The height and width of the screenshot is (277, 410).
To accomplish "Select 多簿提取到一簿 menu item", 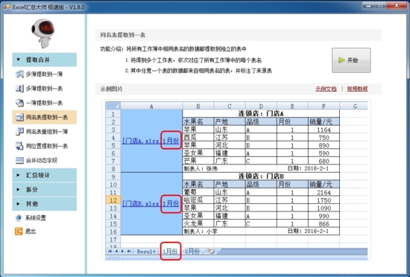I will point(44,74).
